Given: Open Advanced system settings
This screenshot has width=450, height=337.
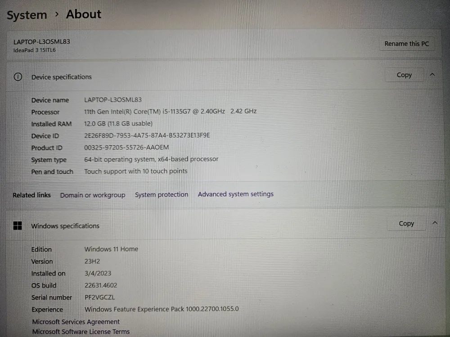Looking at the screenshot, I should 236,194.
